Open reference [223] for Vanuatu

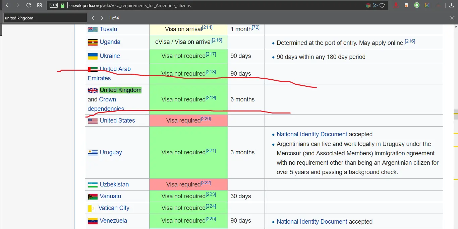(x=211, y=195)
